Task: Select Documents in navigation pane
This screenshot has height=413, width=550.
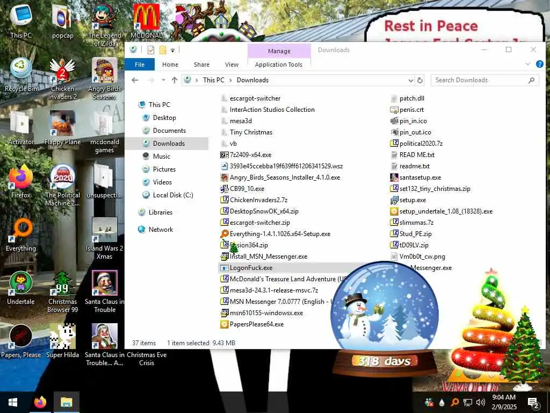Action: click(169, 131)
